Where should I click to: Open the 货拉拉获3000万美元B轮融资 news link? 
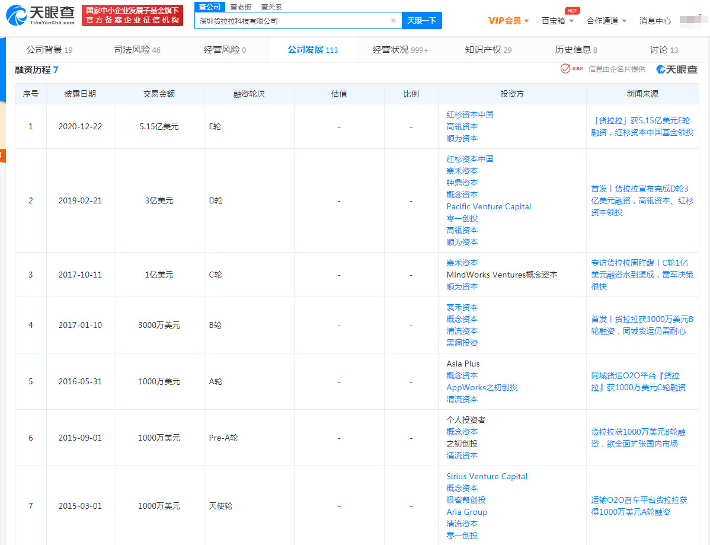pyautogui.click(x=642, y=325)
